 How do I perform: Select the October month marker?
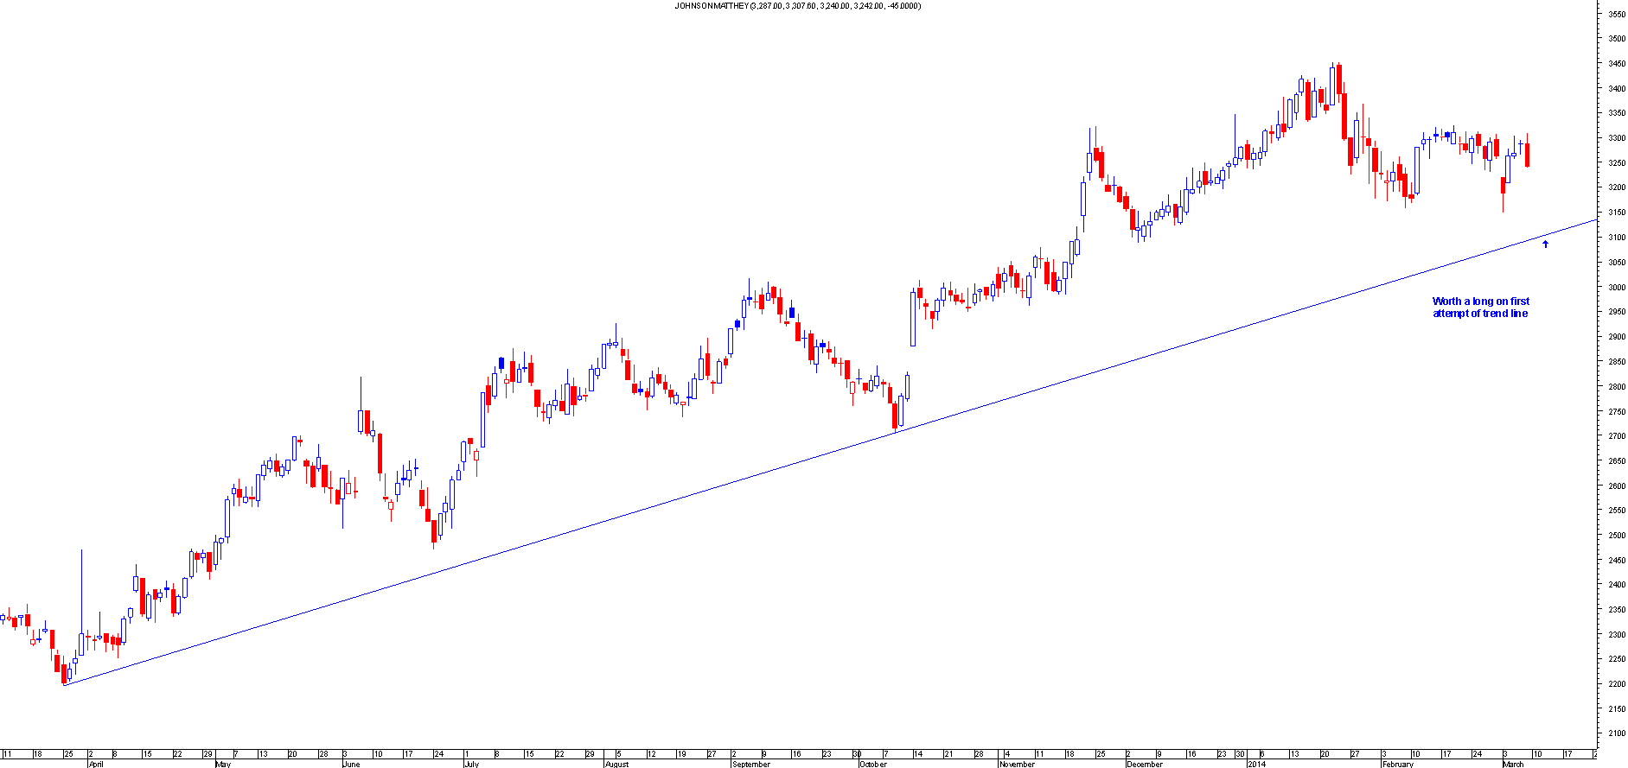[873, 764]
